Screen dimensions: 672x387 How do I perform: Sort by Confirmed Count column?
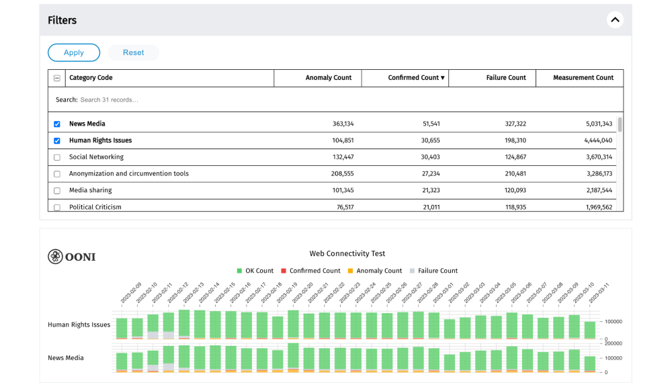click(x=416, y=78)
